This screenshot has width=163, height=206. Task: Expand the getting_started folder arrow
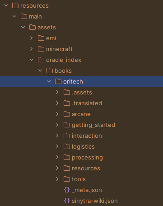[x=57, y=125]
